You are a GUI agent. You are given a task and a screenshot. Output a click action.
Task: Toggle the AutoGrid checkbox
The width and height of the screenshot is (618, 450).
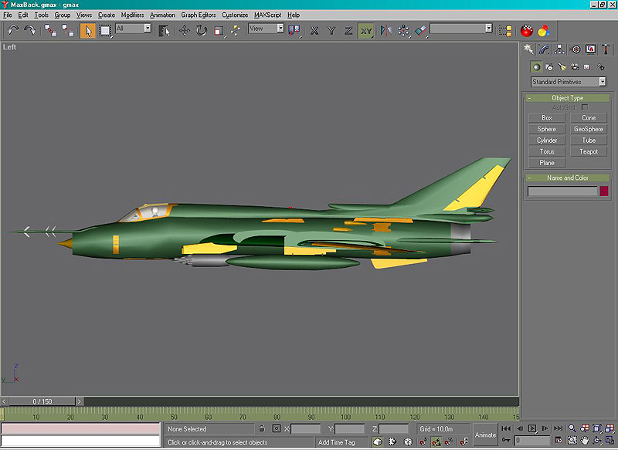pos(585,107)
